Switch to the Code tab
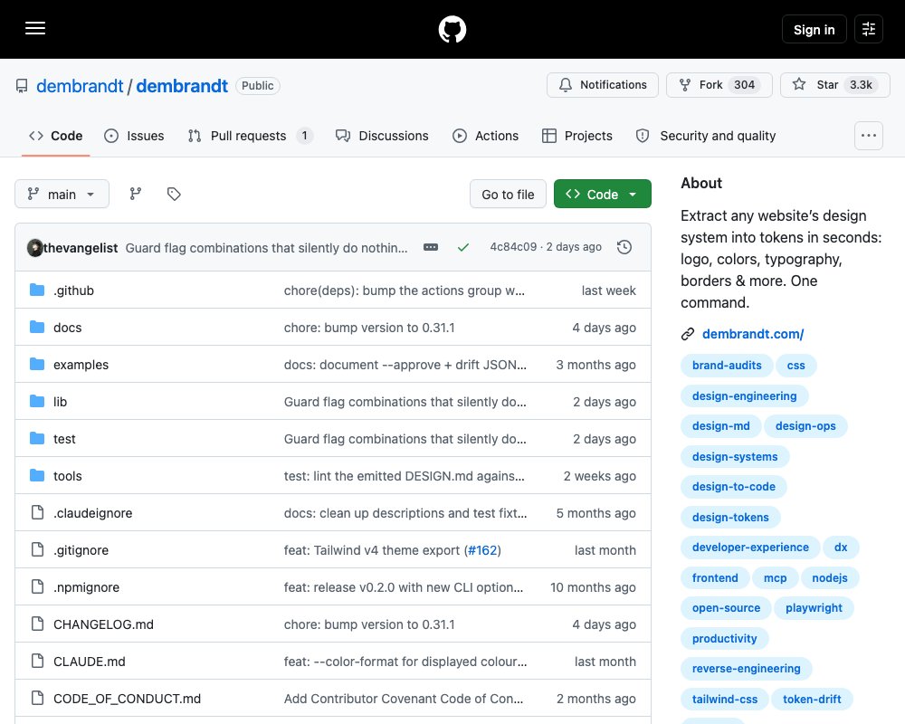 [56, 136]
